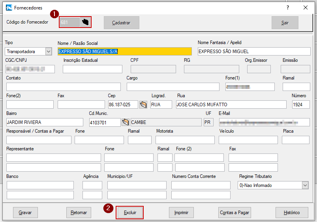The width and height of the screenshot is (317, 222).
Task: Click the first Municipio/UF field
Action: (x=137, y=185)
